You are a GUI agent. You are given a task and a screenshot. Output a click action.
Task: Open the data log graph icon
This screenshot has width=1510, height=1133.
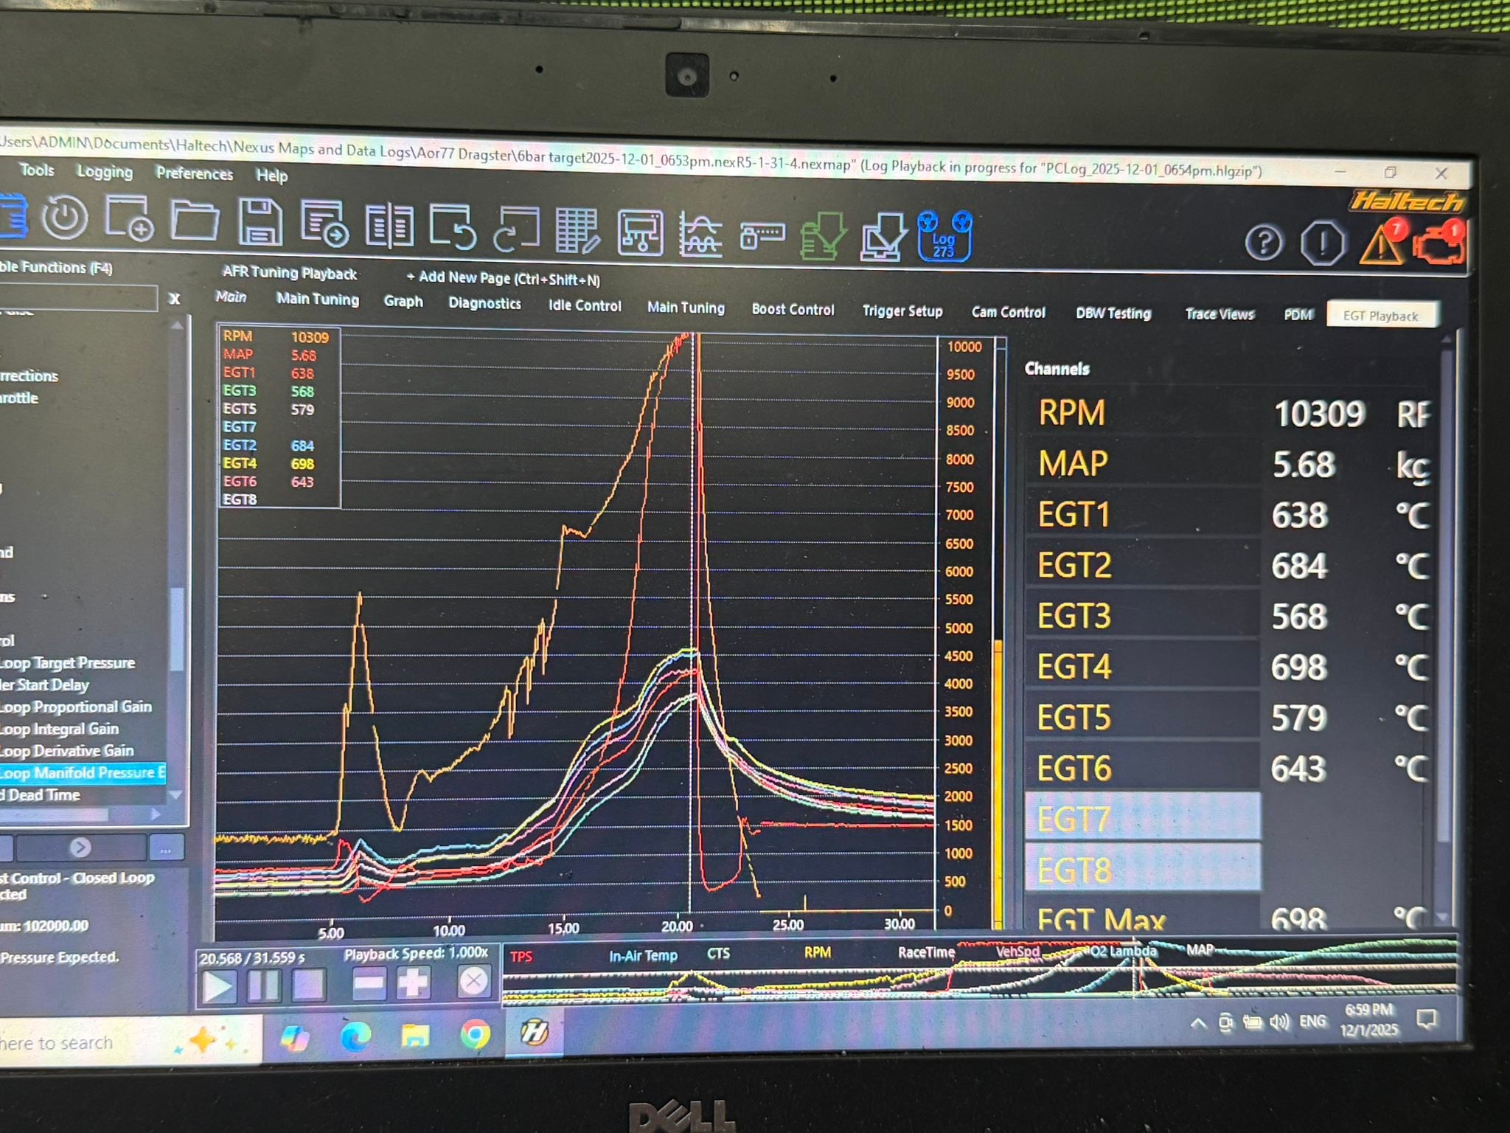700,235
